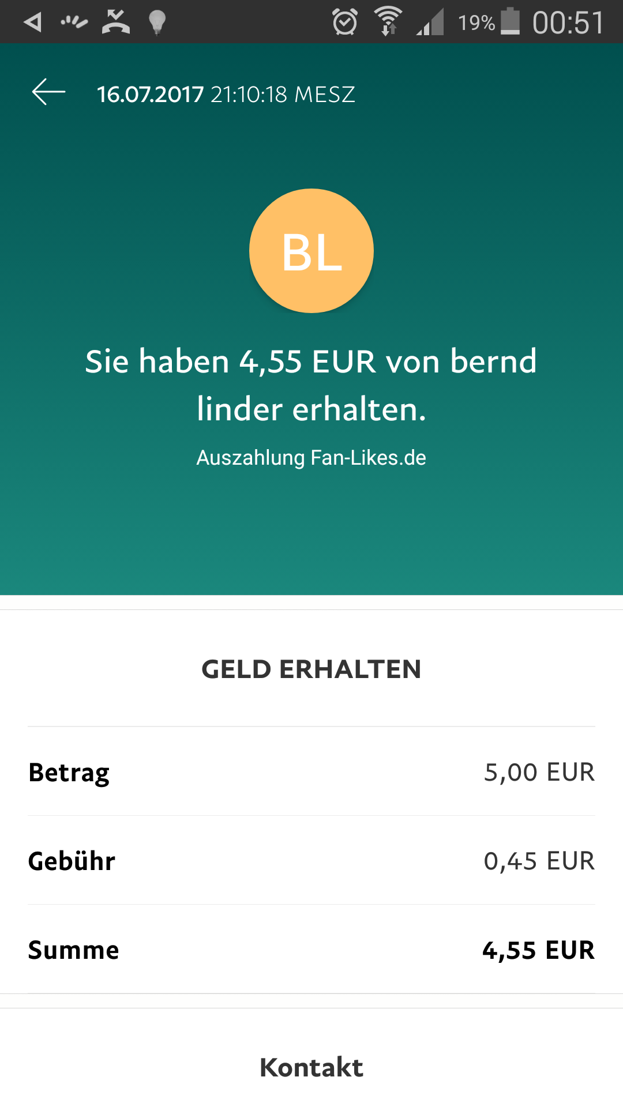
Task: Tap the mobile signal strength icon
Action: point(430,22)
